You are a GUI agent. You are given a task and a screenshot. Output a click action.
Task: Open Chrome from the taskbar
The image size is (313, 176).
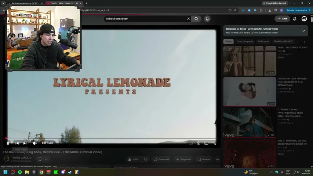click(41, 172)
